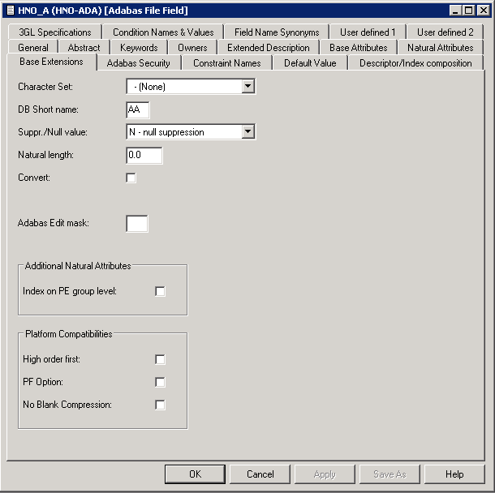Screen dimensions: 495x493
Task: Check the High order first option
Action: pyautogui.click(x=160, y=359)
